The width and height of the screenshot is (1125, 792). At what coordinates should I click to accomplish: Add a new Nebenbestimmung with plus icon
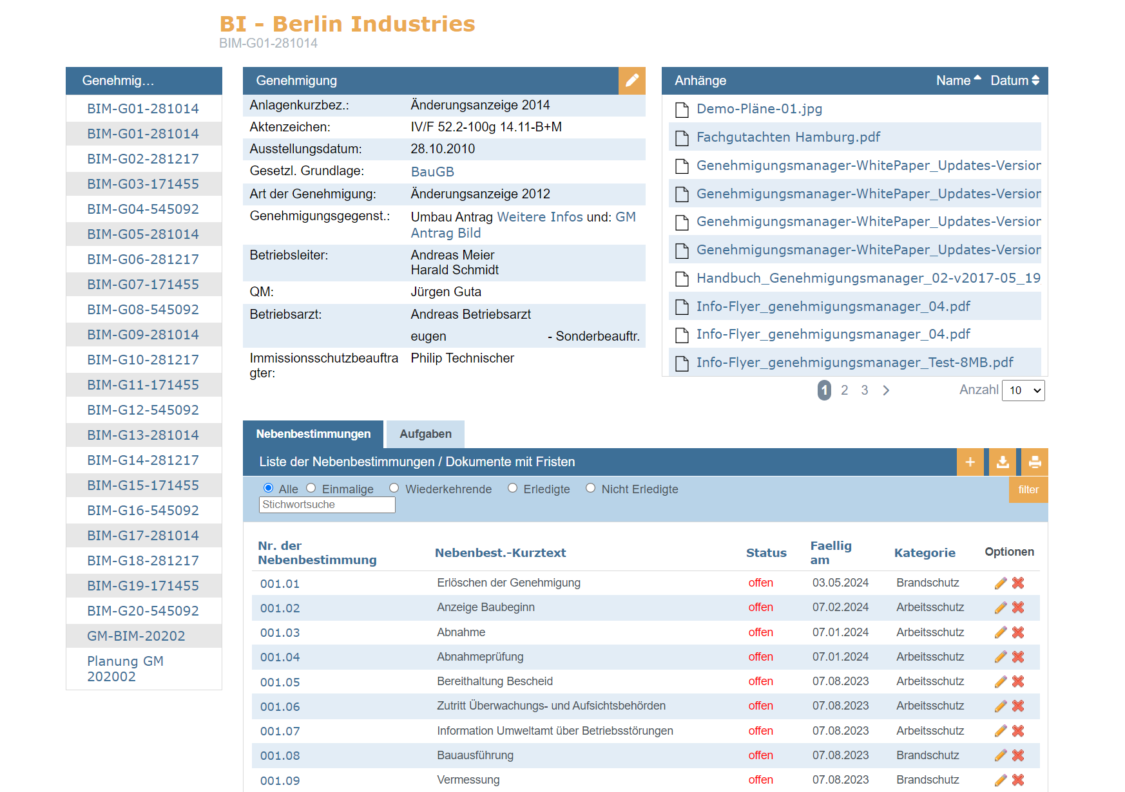pos(970,462)
